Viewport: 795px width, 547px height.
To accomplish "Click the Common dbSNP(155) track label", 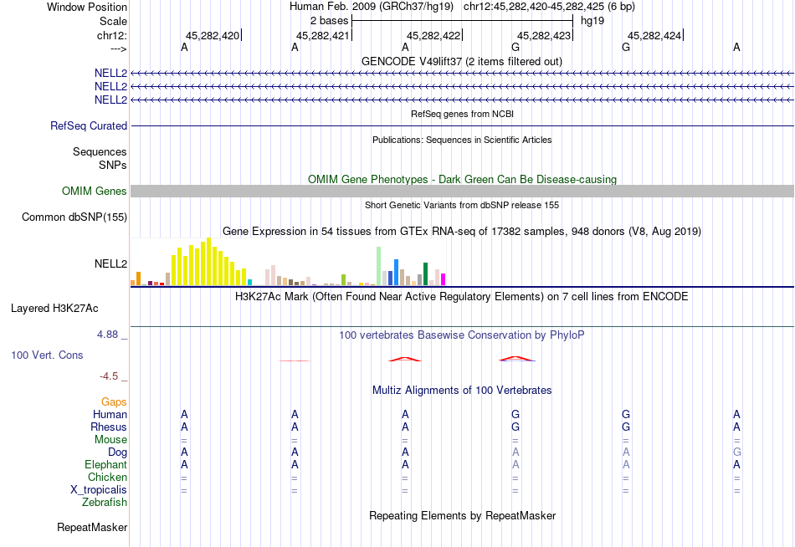I will (74, 217).
